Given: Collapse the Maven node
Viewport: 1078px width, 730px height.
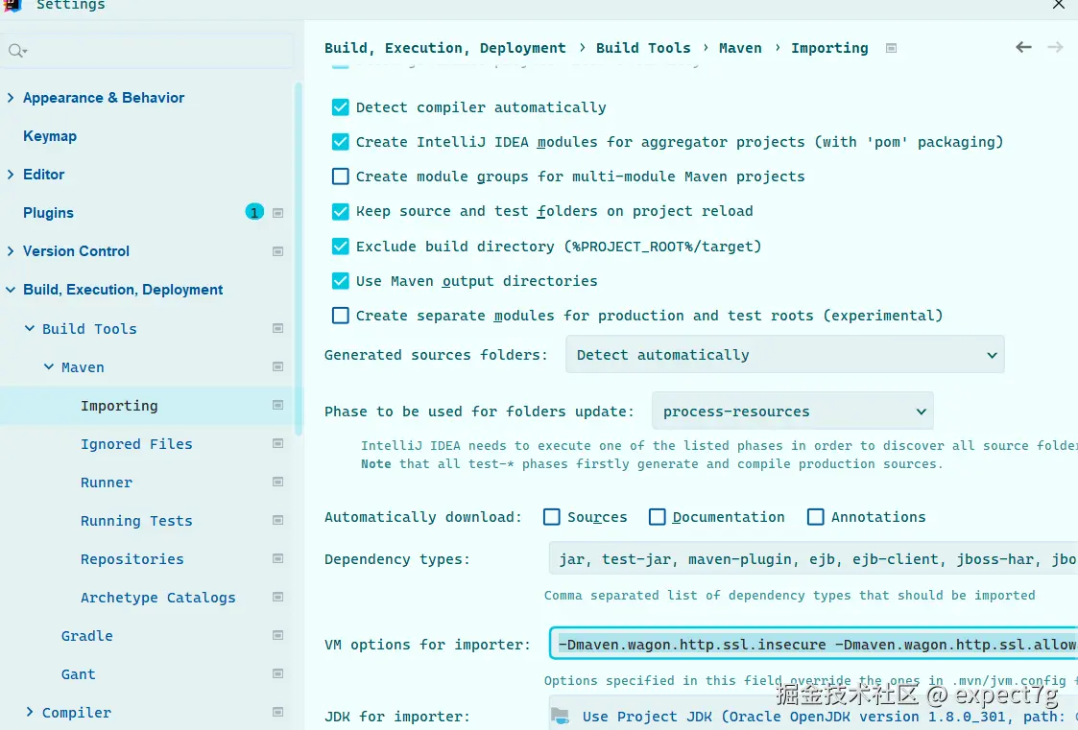Looking at the screenshot, I should tap(49, 366).
